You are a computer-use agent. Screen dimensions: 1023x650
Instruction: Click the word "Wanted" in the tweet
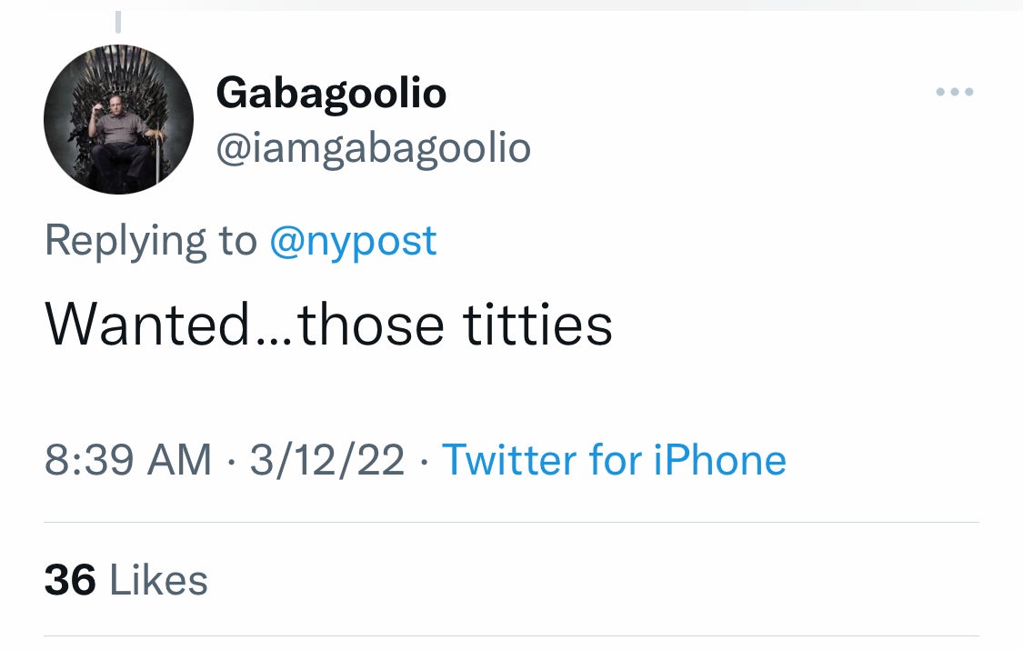tap(145, 325)
